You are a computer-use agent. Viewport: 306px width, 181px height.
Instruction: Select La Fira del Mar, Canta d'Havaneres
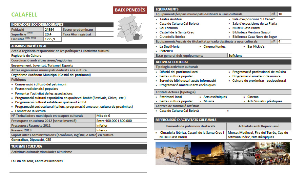click(37, 161)
